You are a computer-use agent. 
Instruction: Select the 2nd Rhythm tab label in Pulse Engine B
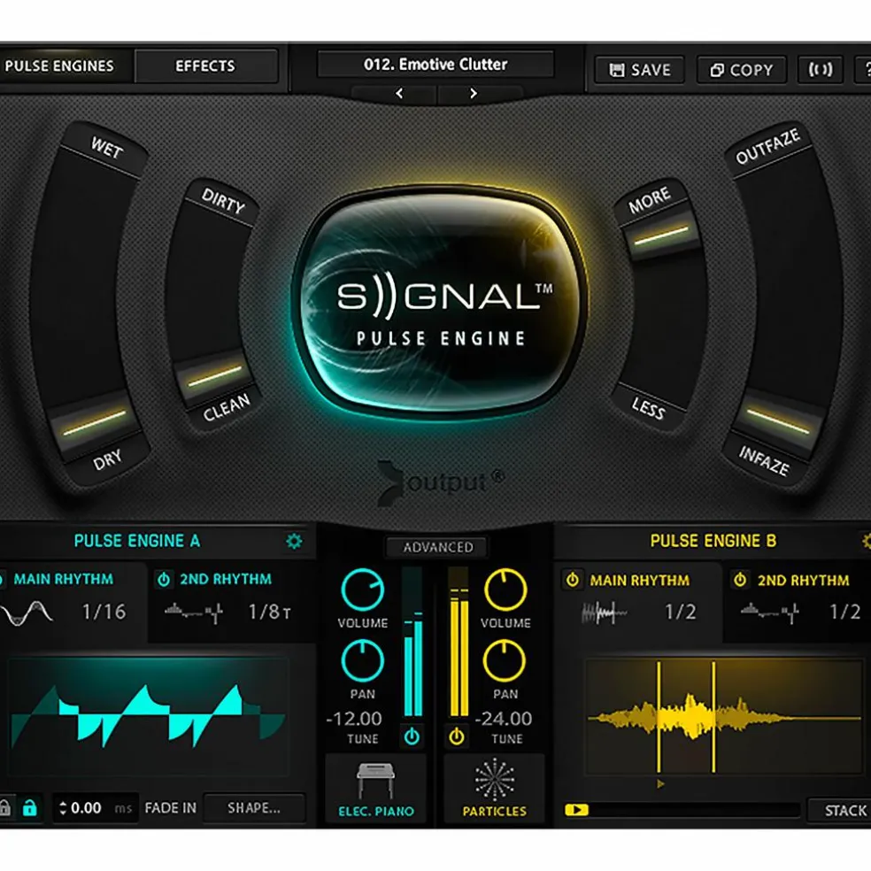tap(803, 580)
